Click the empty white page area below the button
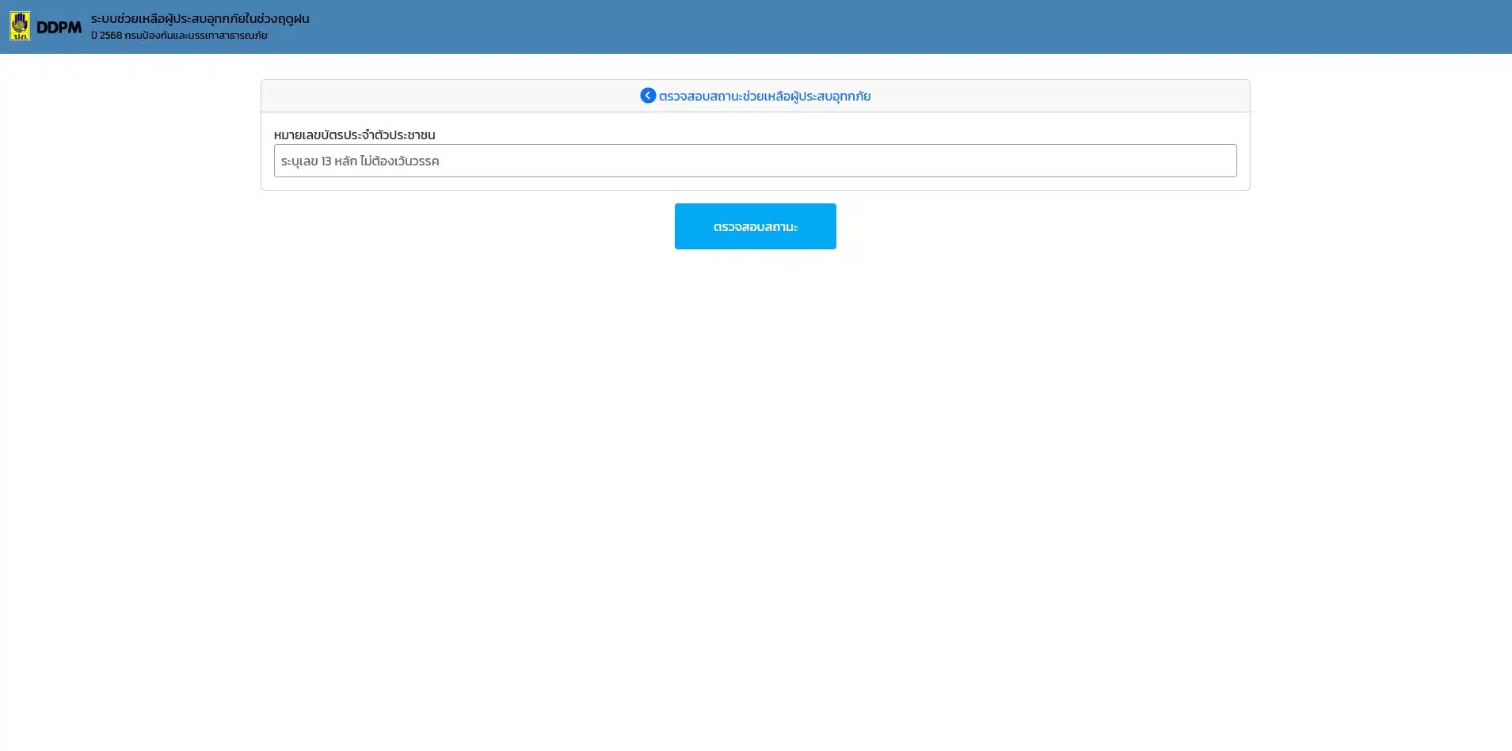 pyautogui.click(x=756, y=475)
